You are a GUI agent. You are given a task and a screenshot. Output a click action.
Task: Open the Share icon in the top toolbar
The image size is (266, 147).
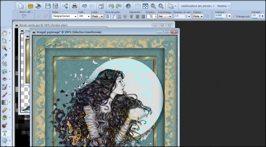click(65, 6)
